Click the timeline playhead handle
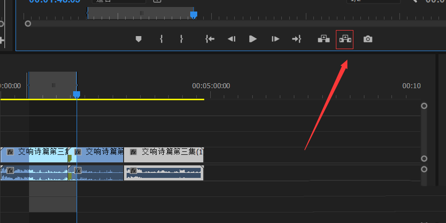Screen dimensions: 446x223 pos(77,94)
